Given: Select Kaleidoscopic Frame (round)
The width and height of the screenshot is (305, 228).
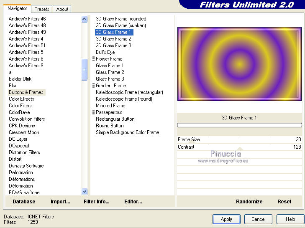Looking at the screenshot, I should 124,99.
